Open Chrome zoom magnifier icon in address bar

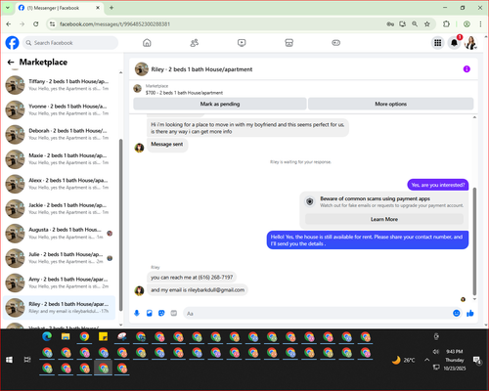click(x=415, y=24)
